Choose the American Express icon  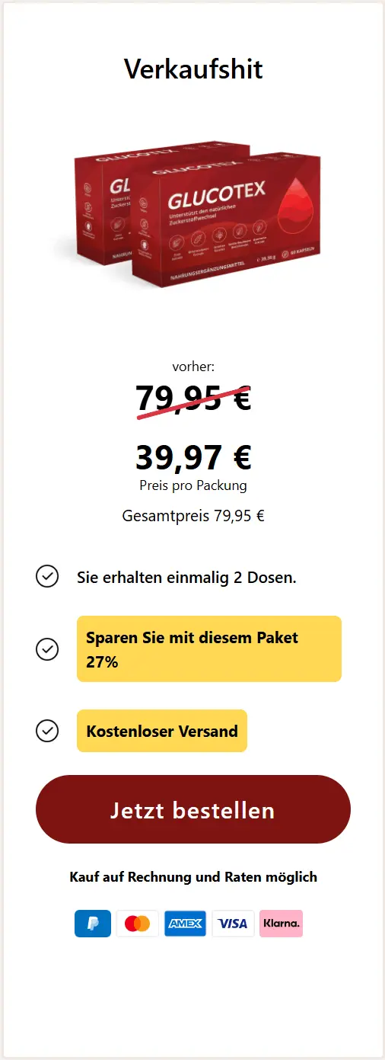(x=185, y=924)
